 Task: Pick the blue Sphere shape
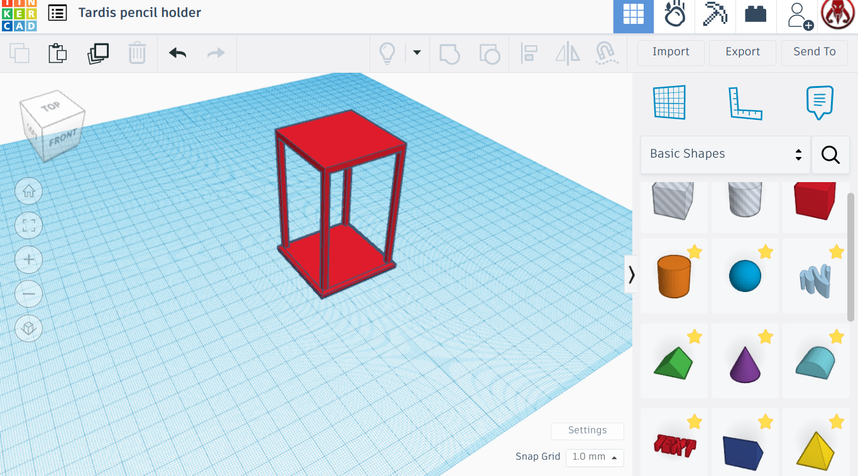coord(745,276)
